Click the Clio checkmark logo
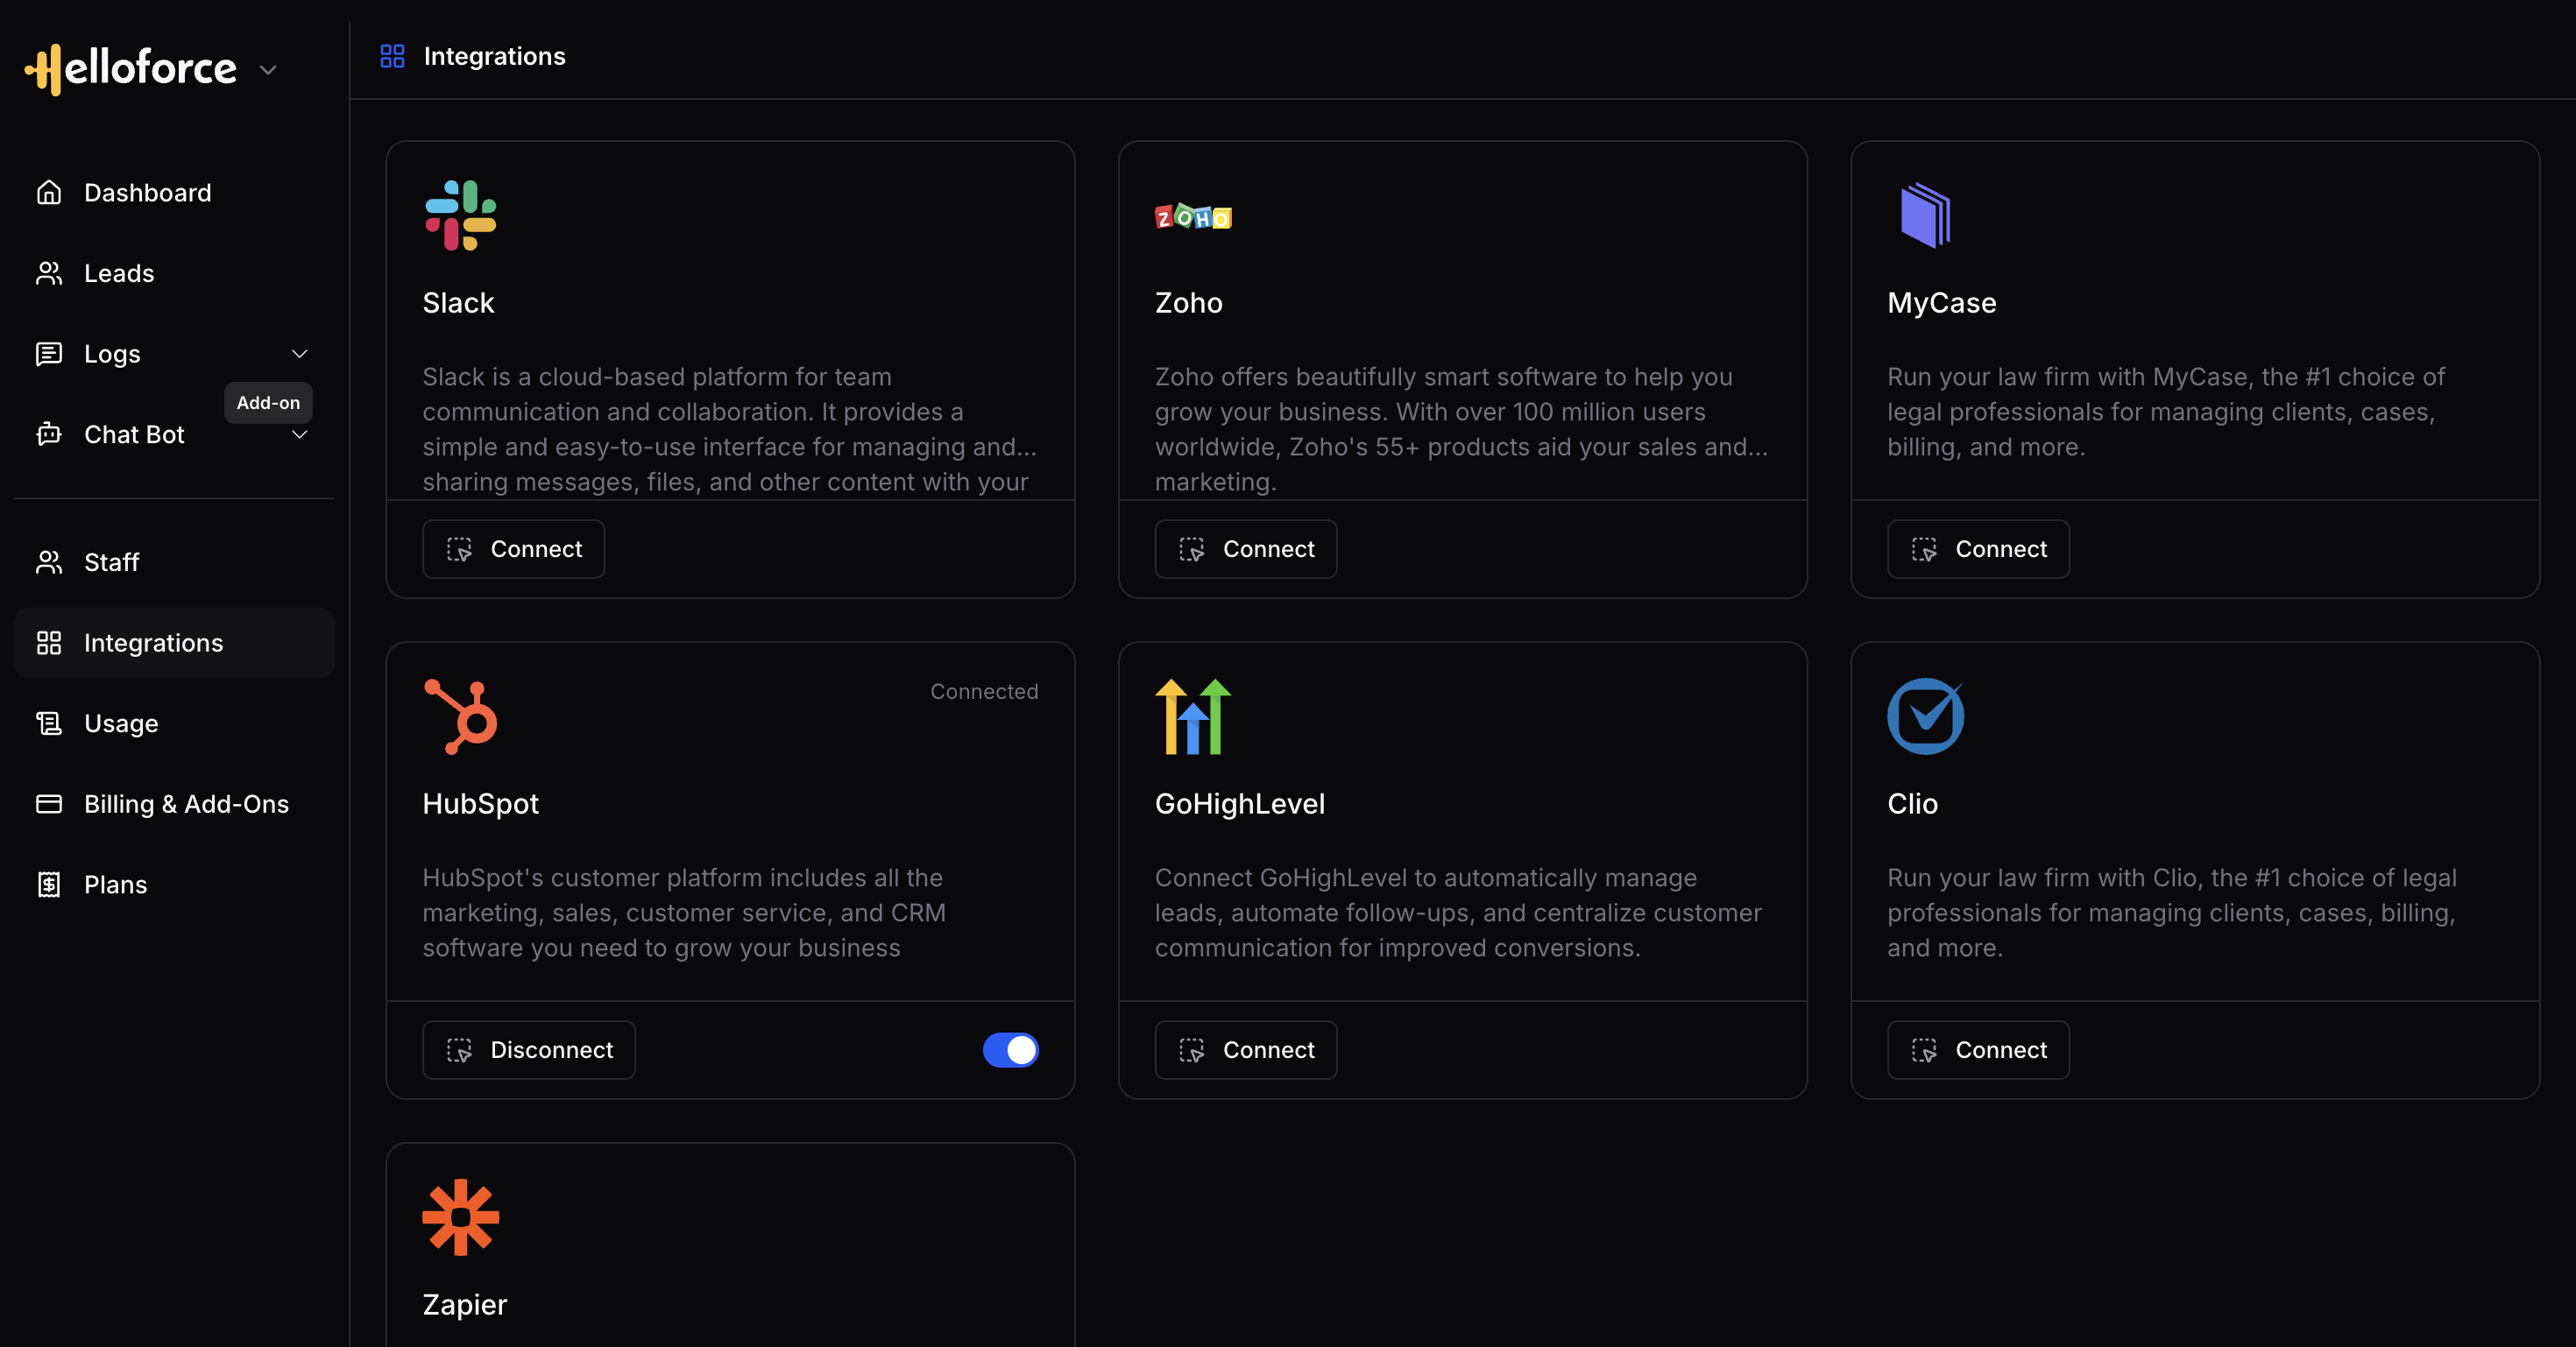 pos(1925,716)
